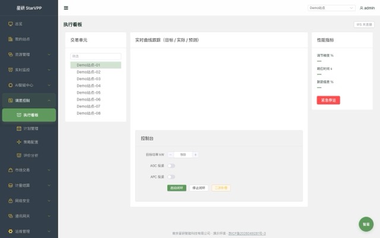
Task: Click the red 紧急停运 button
Action: pyautogui.click(x=328, y=101)
